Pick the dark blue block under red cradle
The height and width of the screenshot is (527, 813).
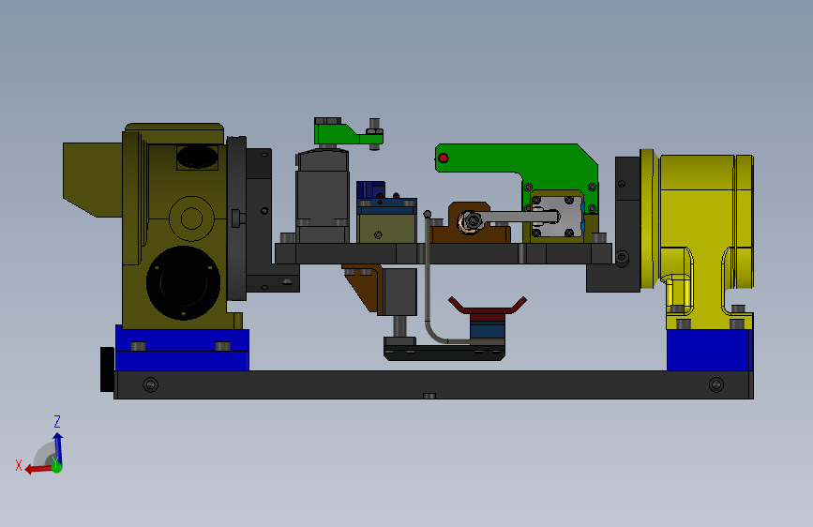(x=487, y=330)
